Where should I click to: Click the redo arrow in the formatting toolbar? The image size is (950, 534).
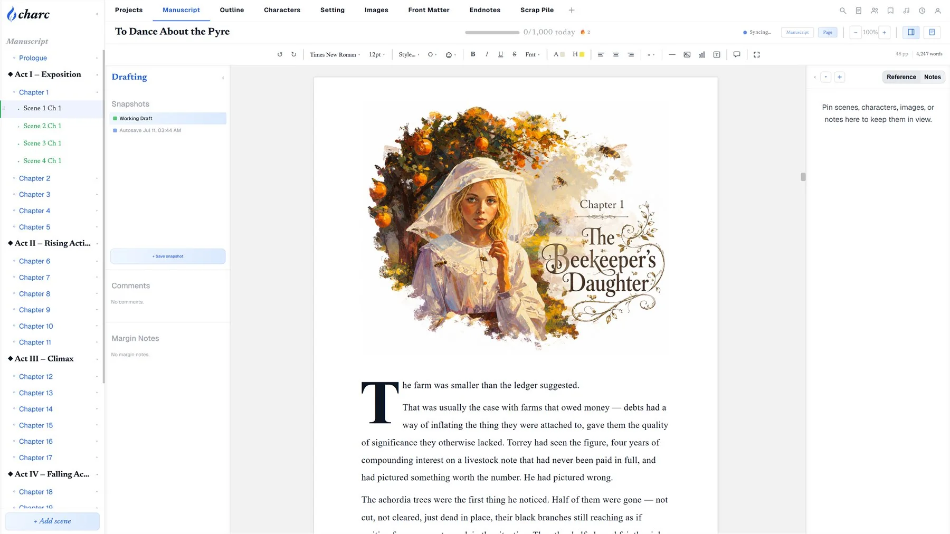[x=294, y=54]
